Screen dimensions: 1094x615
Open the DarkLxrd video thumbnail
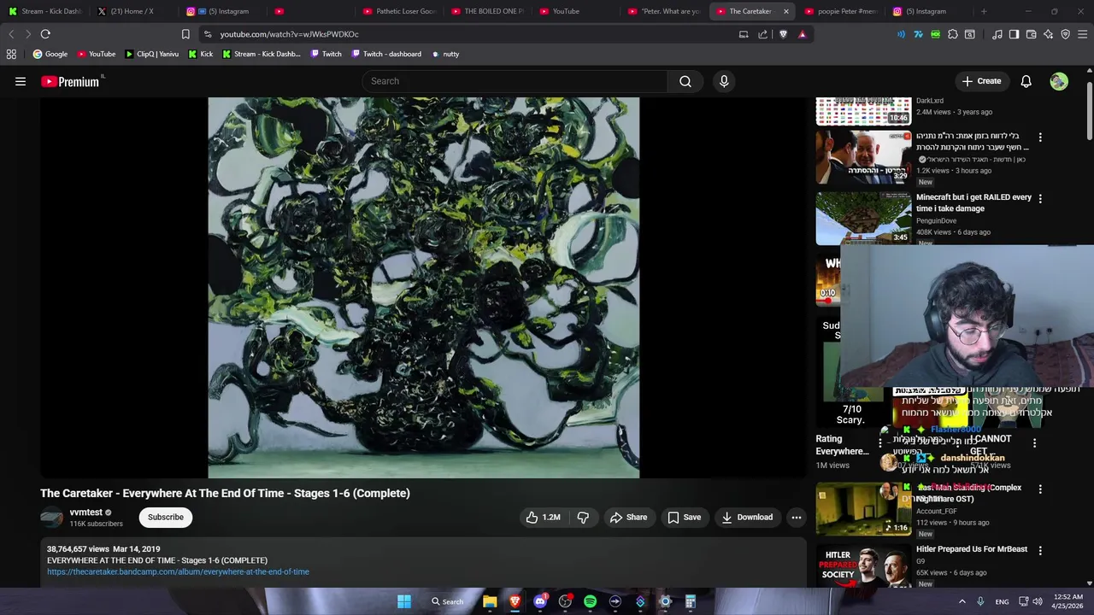[863, 111]
